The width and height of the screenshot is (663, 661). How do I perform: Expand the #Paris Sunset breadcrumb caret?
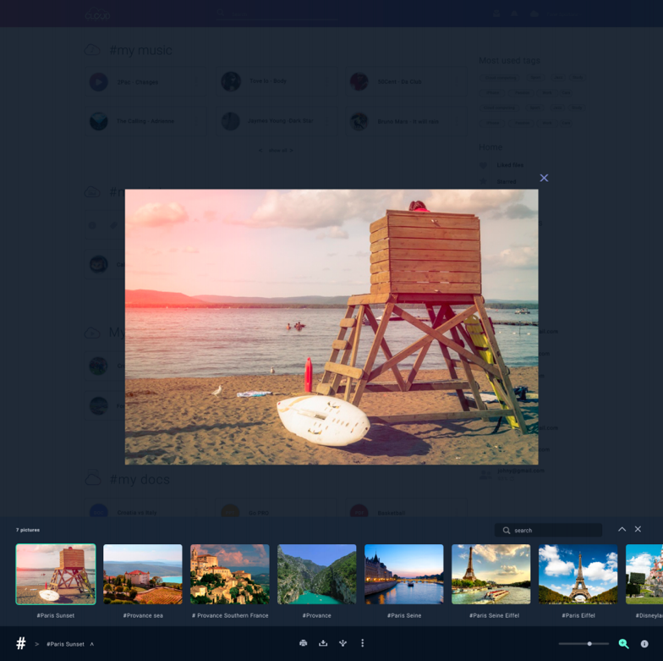[x=91, y=644]
